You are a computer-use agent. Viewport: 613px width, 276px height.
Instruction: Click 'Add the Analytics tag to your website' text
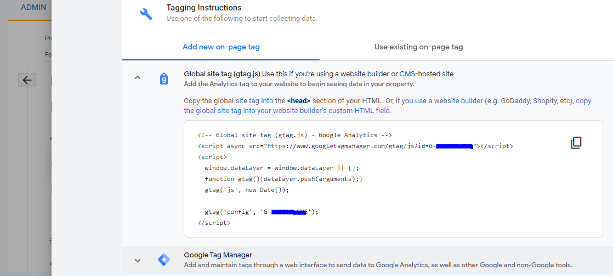coord(299,84)
